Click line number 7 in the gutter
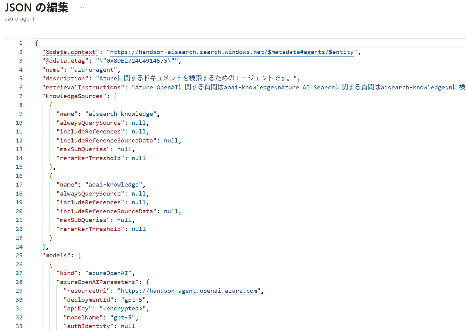Viewport: 466px width, 330px height. (x=21, y=96)
